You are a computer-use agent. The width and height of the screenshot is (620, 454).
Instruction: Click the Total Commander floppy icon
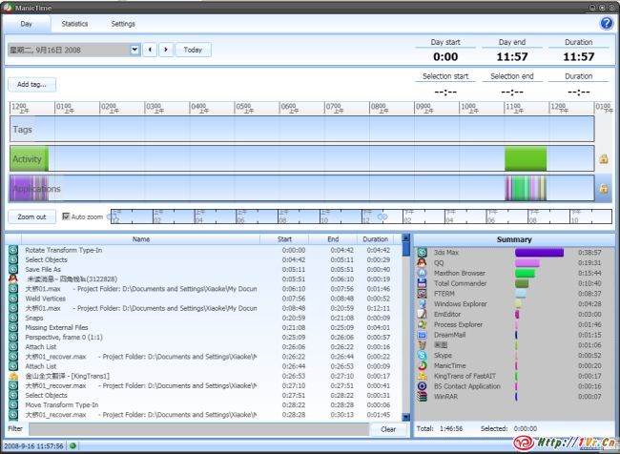coord(423,283)
